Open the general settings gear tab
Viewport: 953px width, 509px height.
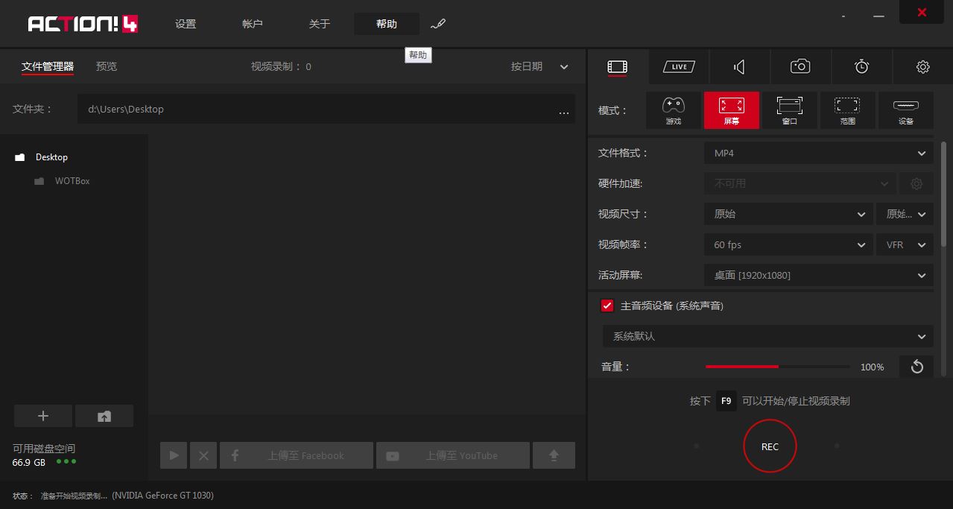coord(922,67)
